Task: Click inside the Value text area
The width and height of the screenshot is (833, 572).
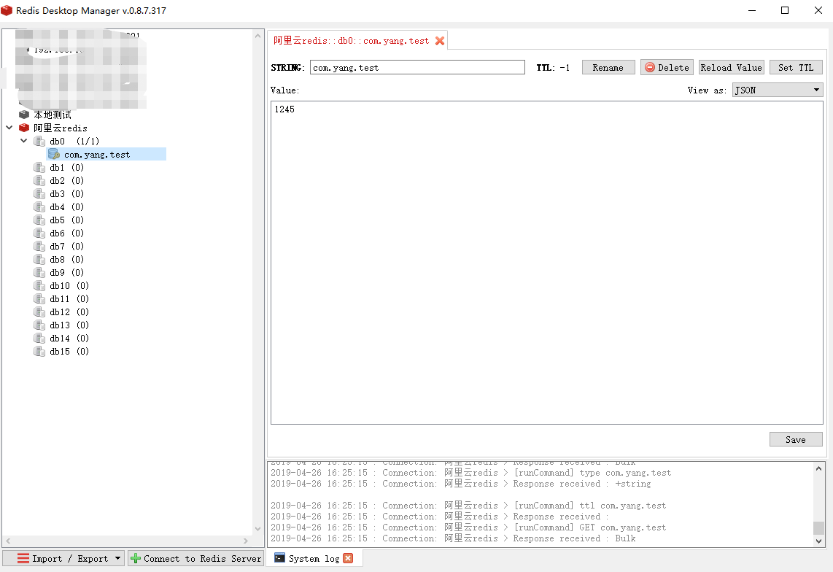Action: [546, 263]
